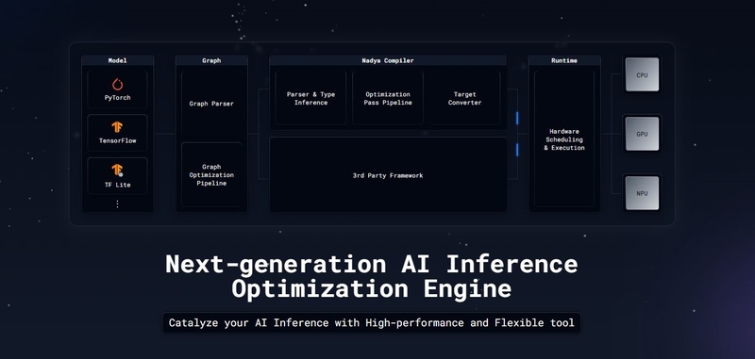
Task: Click the Hardware Scheduling & Execution block
Action: [564, 139]
